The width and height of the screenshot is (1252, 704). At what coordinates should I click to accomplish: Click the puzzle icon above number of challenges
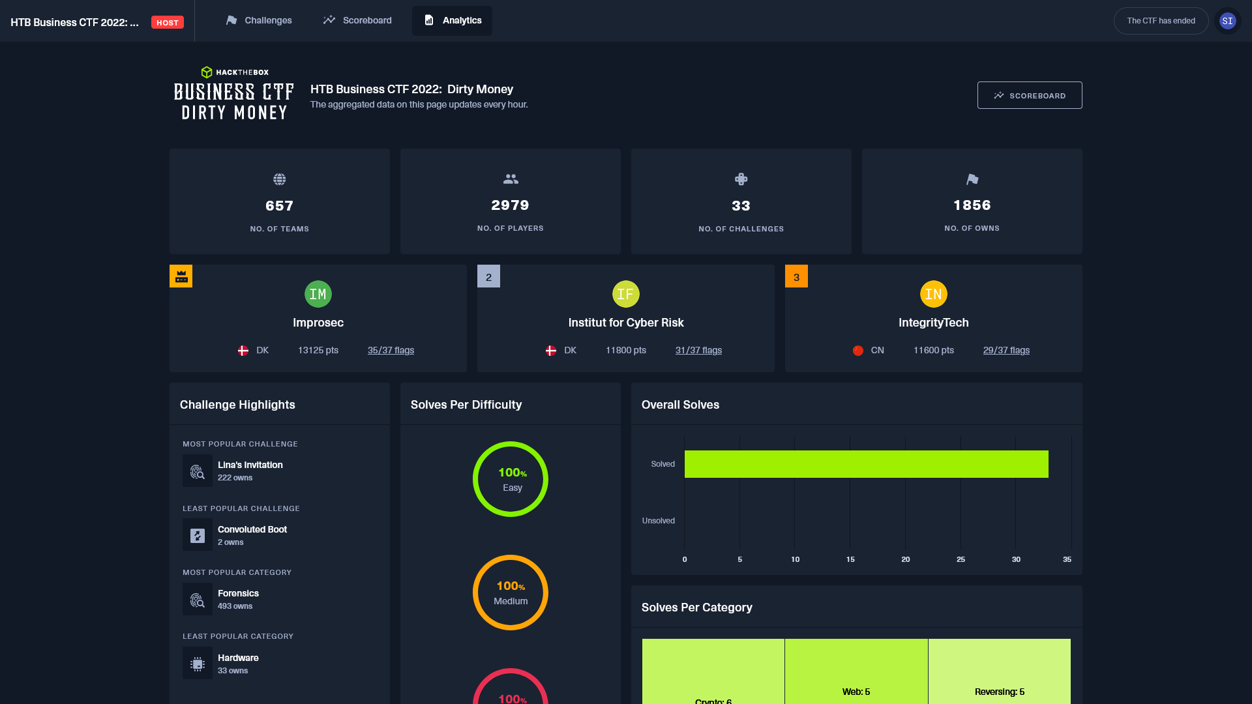(x=741, y=179)
